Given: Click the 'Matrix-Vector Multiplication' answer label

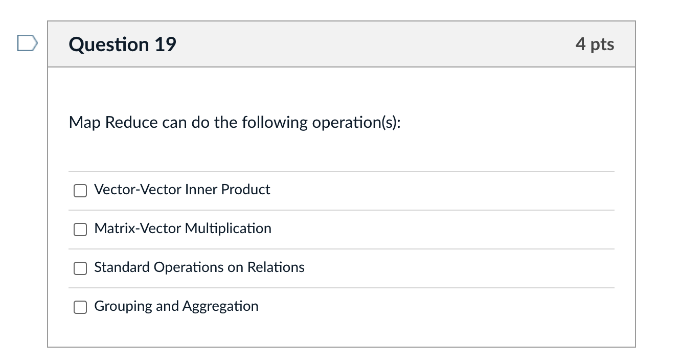Looking at the screenshot, I should click(x=183, y=229).
